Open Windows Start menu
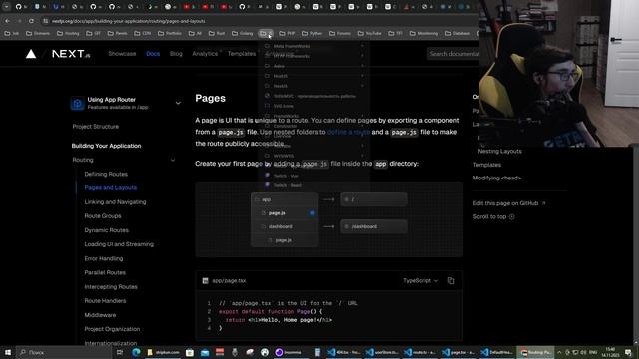The image size is (639, 359). click(x=8, y=352)
